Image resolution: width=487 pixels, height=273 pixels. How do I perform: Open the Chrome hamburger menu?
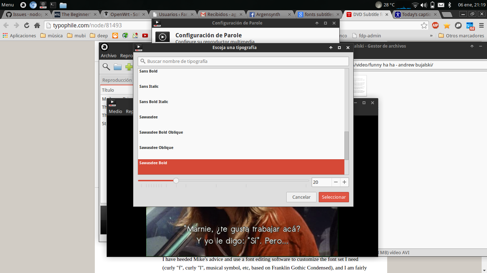[481, 26]
